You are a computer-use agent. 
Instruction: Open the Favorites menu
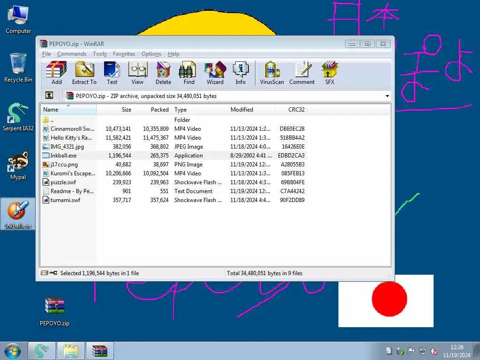click(124, 54)
